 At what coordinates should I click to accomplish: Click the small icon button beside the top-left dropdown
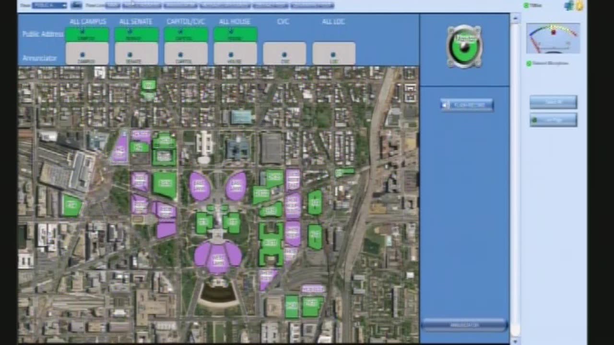pos(76,5)
